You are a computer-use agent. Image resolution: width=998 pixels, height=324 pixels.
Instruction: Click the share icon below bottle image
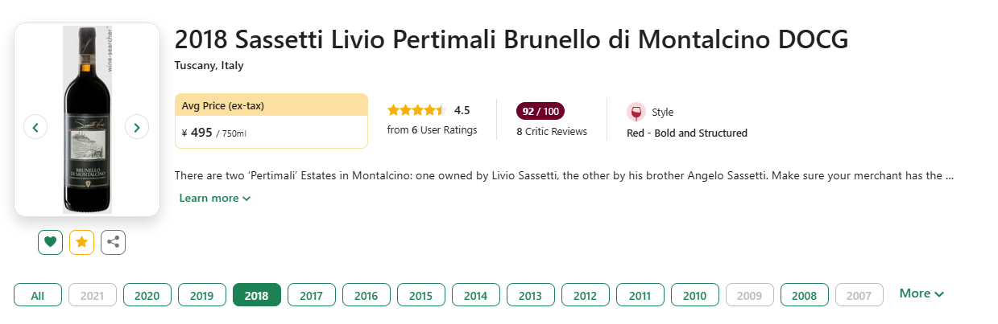point(114,241)
